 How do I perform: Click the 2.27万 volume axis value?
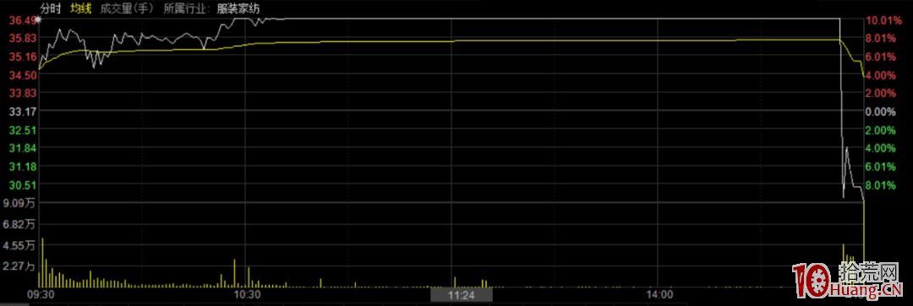[x=20, y=266]
